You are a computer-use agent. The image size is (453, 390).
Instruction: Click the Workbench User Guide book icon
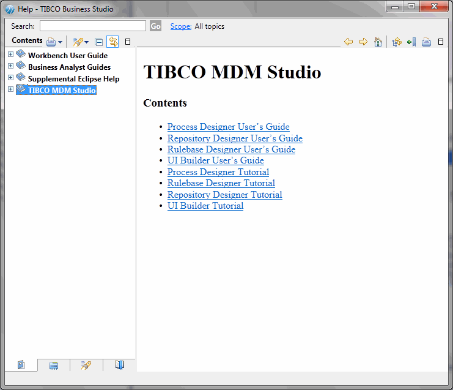click(21, 54)
